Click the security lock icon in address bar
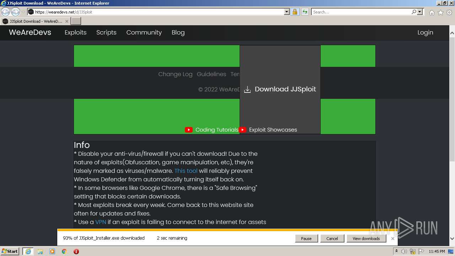Viewport: 455px width, 256px height. pyautogui.click(x=295, y=12)
